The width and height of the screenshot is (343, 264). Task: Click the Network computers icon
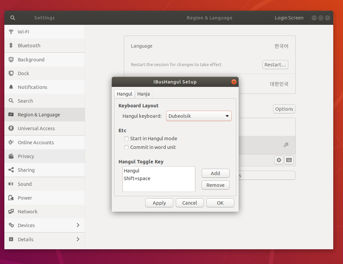(x=11, y=212)
